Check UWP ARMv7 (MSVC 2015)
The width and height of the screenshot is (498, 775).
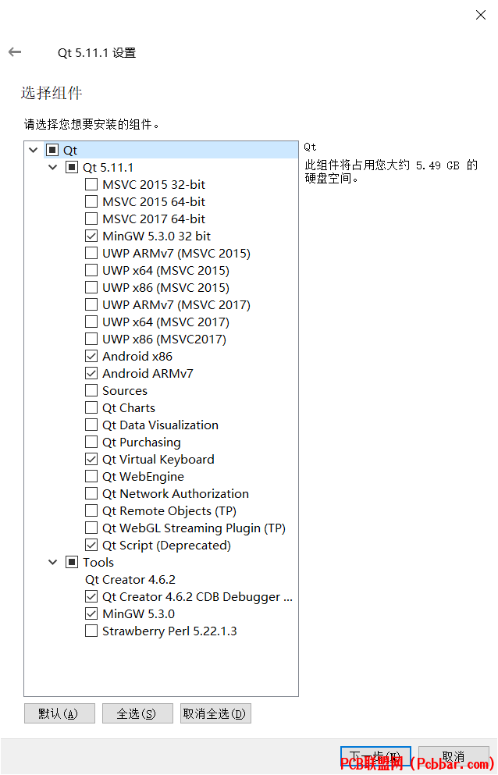[91, 253]
